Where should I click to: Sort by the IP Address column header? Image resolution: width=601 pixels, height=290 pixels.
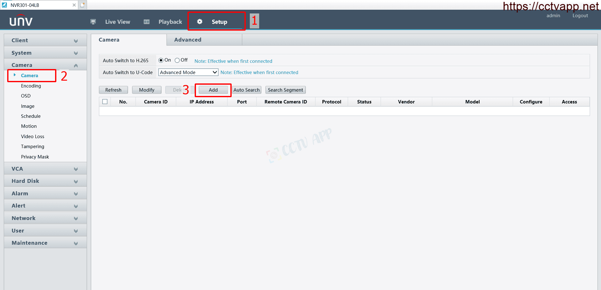[x=202, y=102]
